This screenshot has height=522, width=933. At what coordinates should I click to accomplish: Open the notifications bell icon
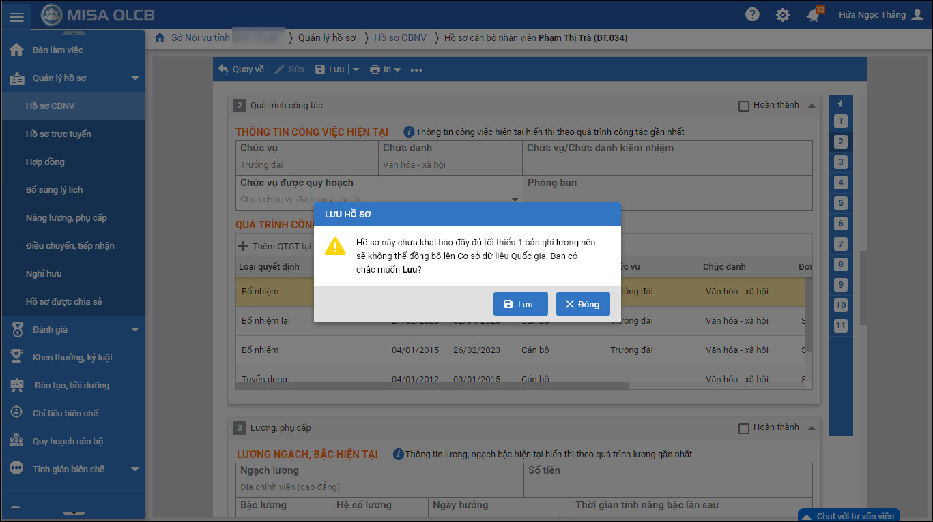tap(812, 15)
